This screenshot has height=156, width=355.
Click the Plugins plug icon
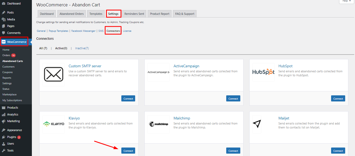(3, 137)
